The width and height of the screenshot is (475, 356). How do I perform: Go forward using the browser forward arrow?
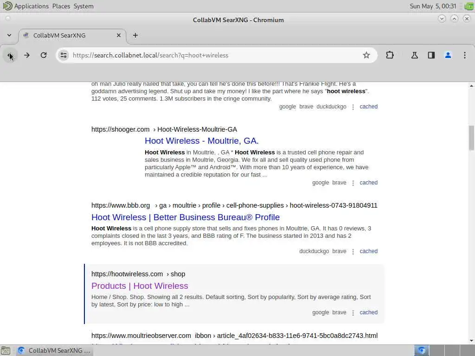pos(26,56)
